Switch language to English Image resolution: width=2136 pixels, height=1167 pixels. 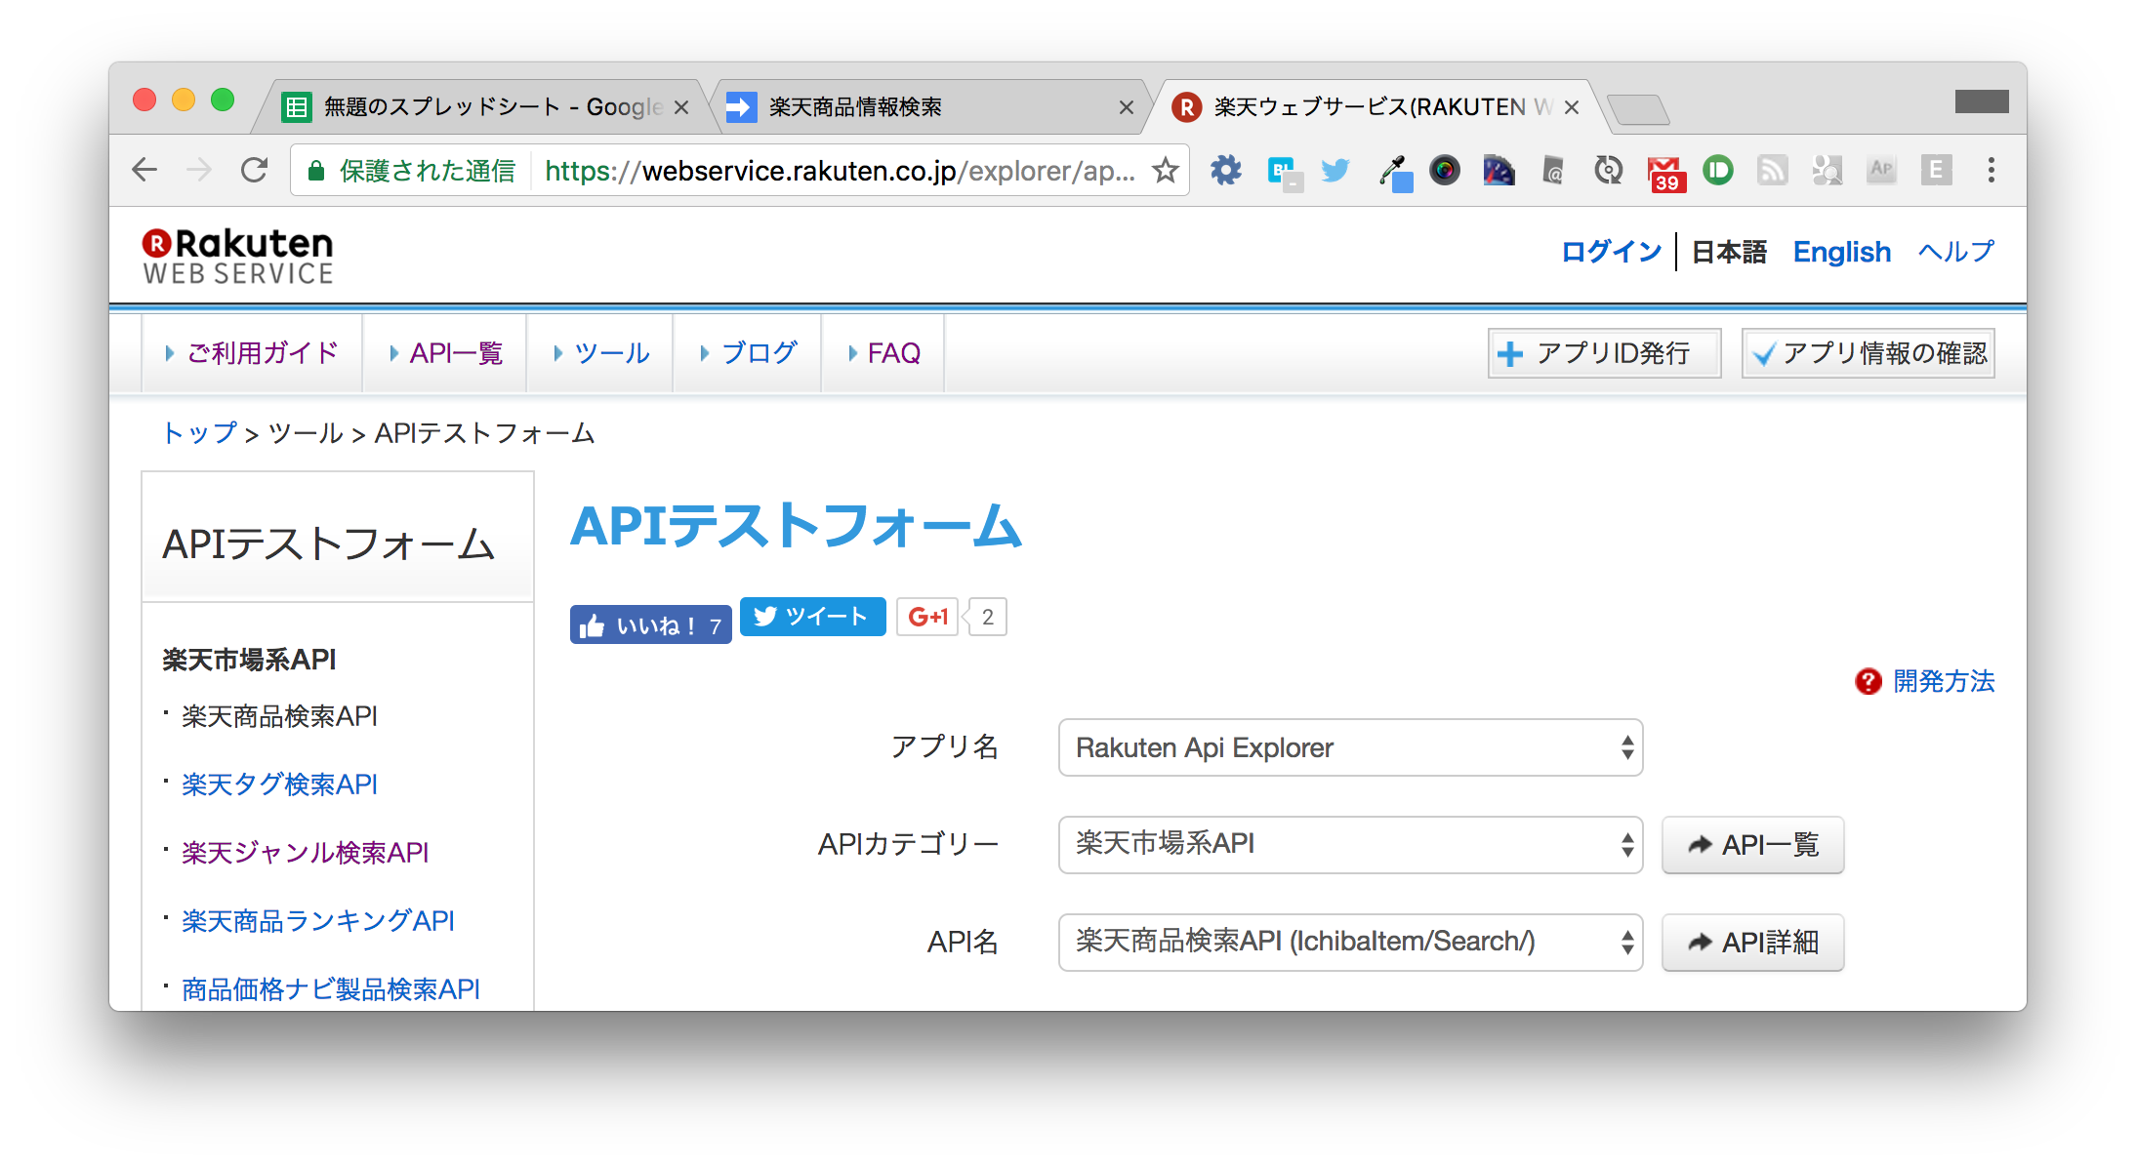point(1841,252)
